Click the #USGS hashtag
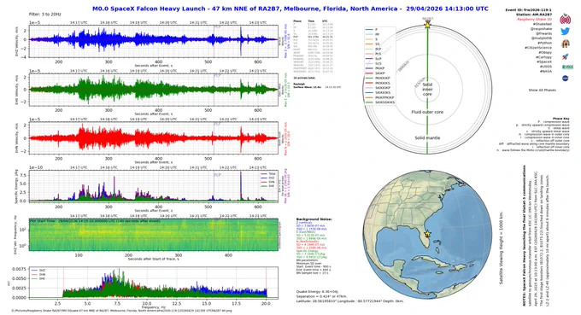The image size is (581, 315). pos(545,67)
